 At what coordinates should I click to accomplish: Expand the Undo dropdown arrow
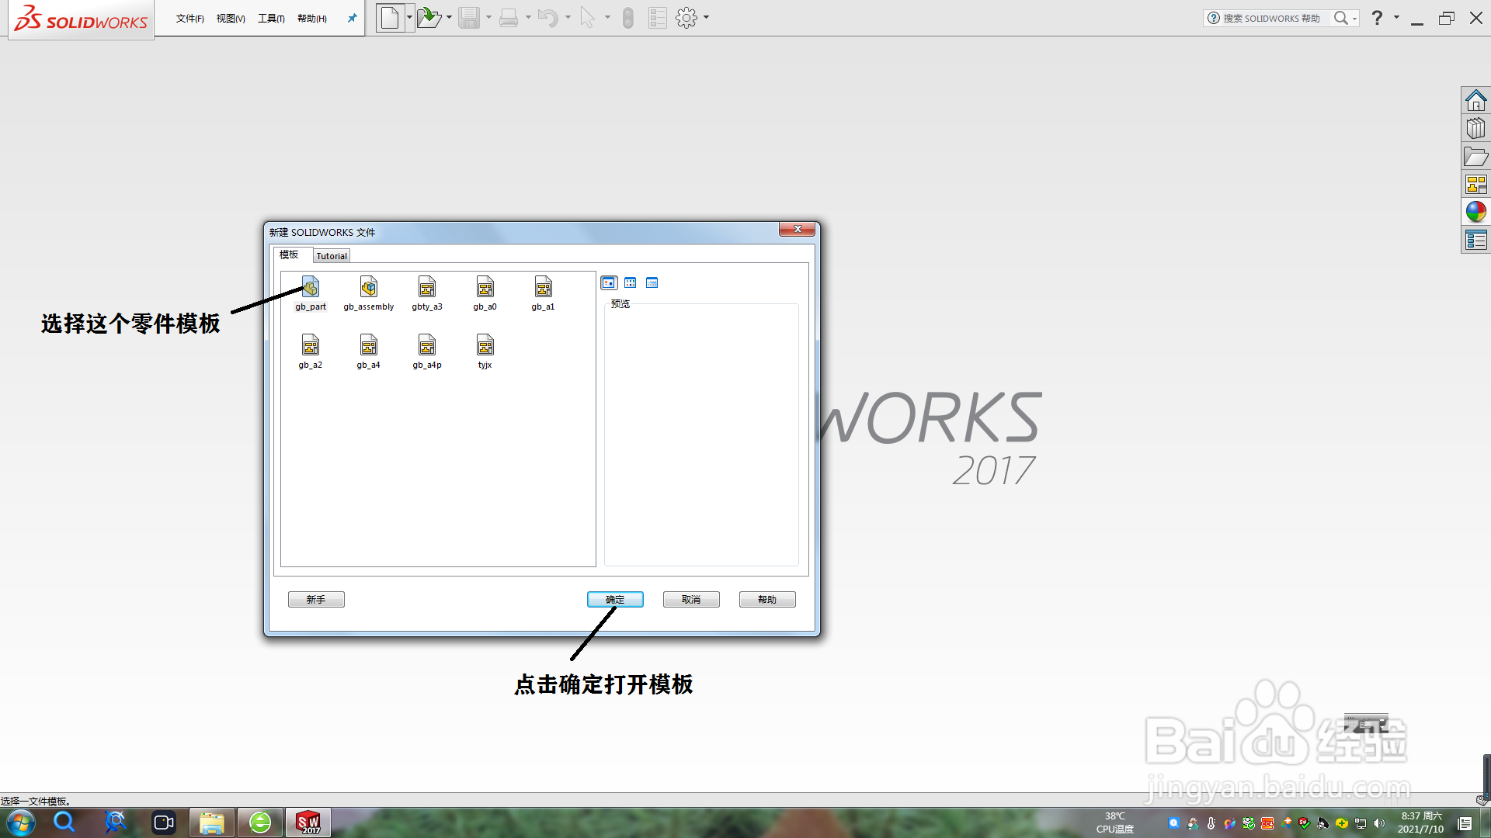click(568, 17)
